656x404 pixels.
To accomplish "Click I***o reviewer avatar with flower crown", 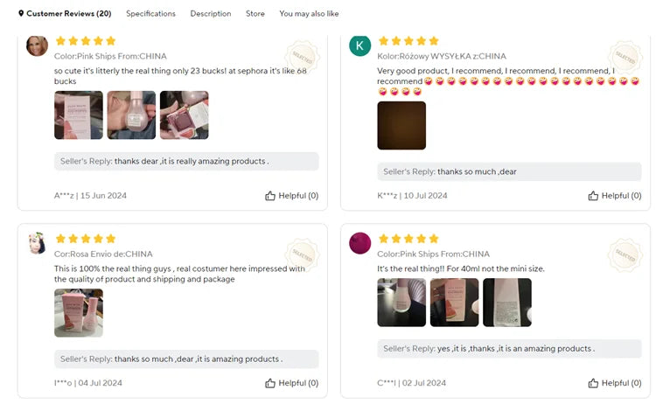I will [37, 243].
